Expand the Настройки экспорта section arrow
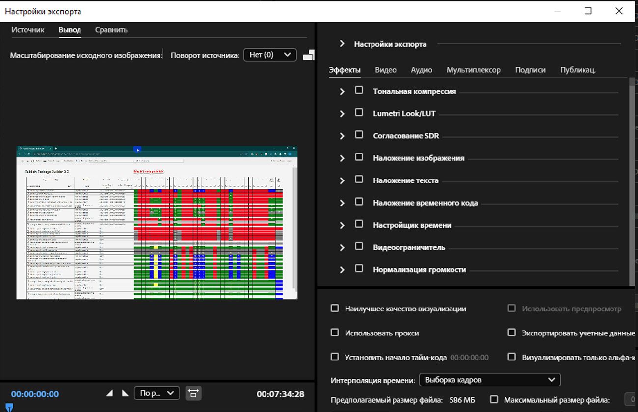The height and width of the screenshot is (412, 638). (x=342, y=44)
